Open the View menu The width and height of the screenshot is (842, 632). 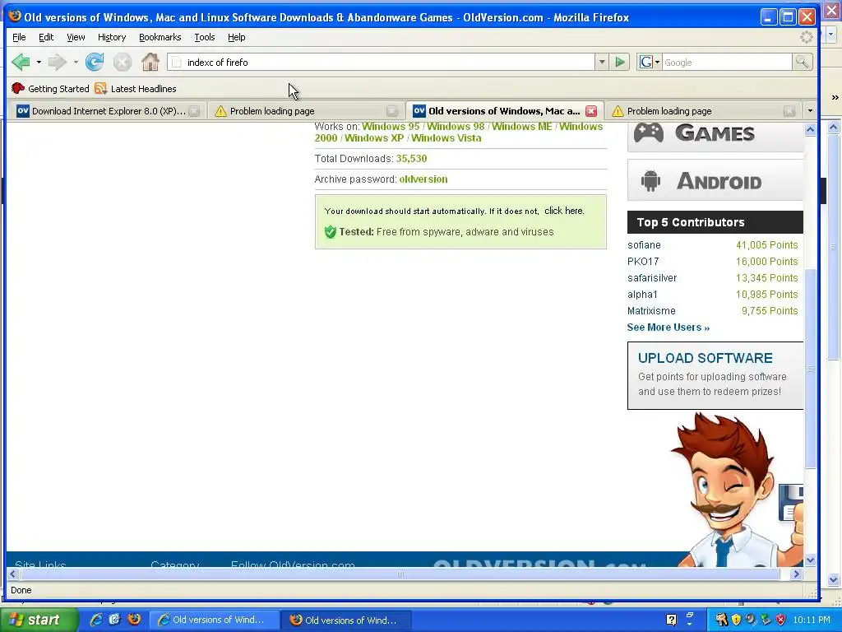(x=76, y=37)
